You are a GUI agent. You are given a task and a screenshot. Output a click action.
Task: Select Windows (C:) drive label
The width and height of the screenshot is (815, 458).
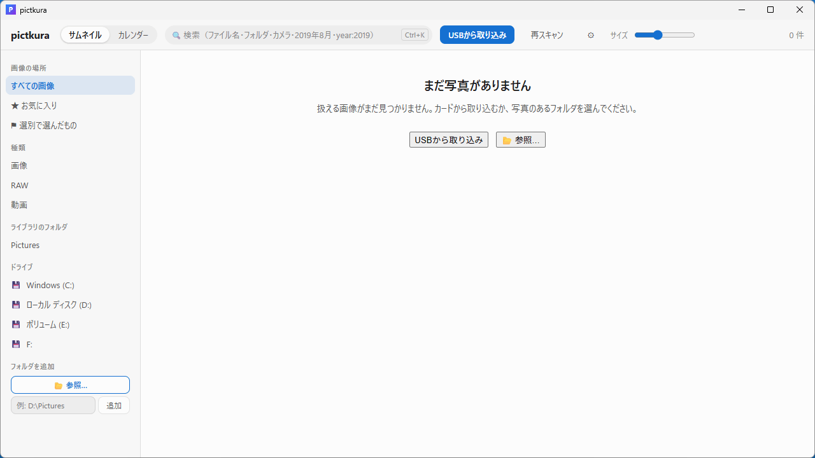click(50, 285)
